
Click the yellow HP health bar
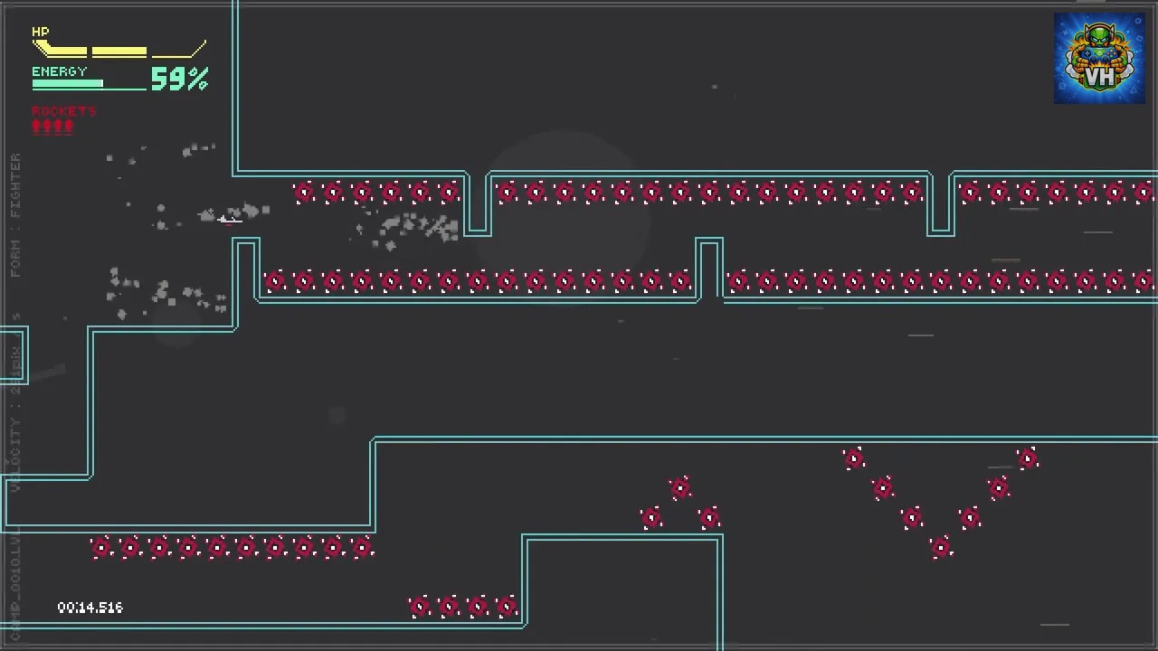click(119, 49)
